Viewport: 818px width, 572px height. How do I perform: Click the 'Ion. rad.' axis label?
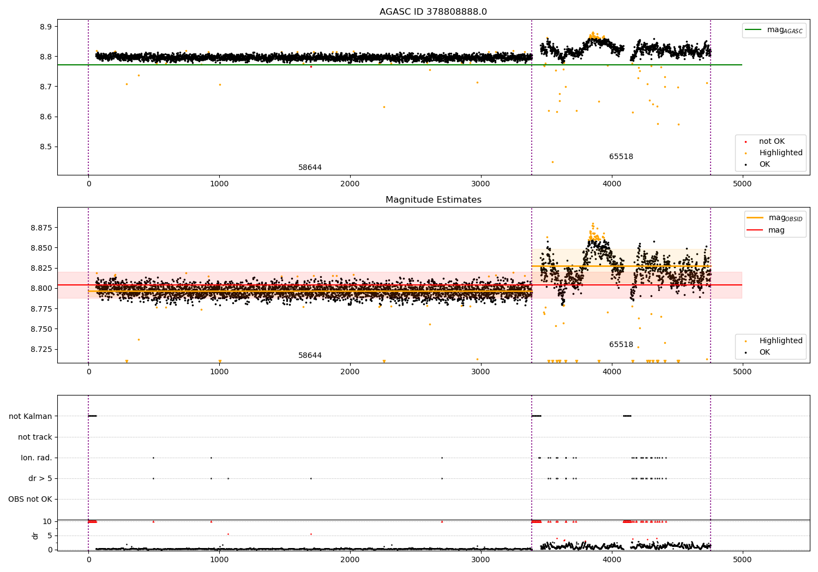(x=37, y=458)
